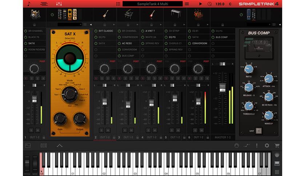Show the piano keyboard view icon
Viewport: 304px width, 176px height.
(277, 163)
